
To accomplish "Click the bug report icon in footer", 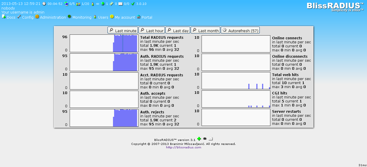I will click(205, 139).
